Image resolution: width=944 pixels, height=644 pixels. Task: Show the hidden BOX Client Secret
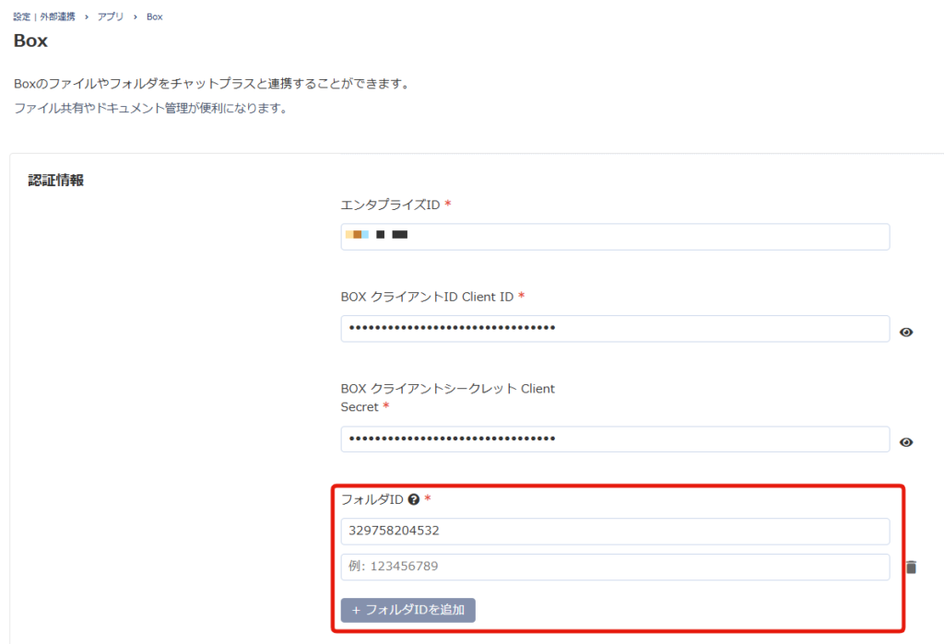click(906, 442)
